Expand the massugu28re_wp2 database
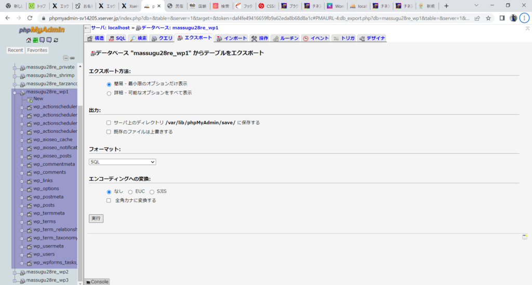The height and width of the screenshot is (285, 532). click(x=15, y=273)
